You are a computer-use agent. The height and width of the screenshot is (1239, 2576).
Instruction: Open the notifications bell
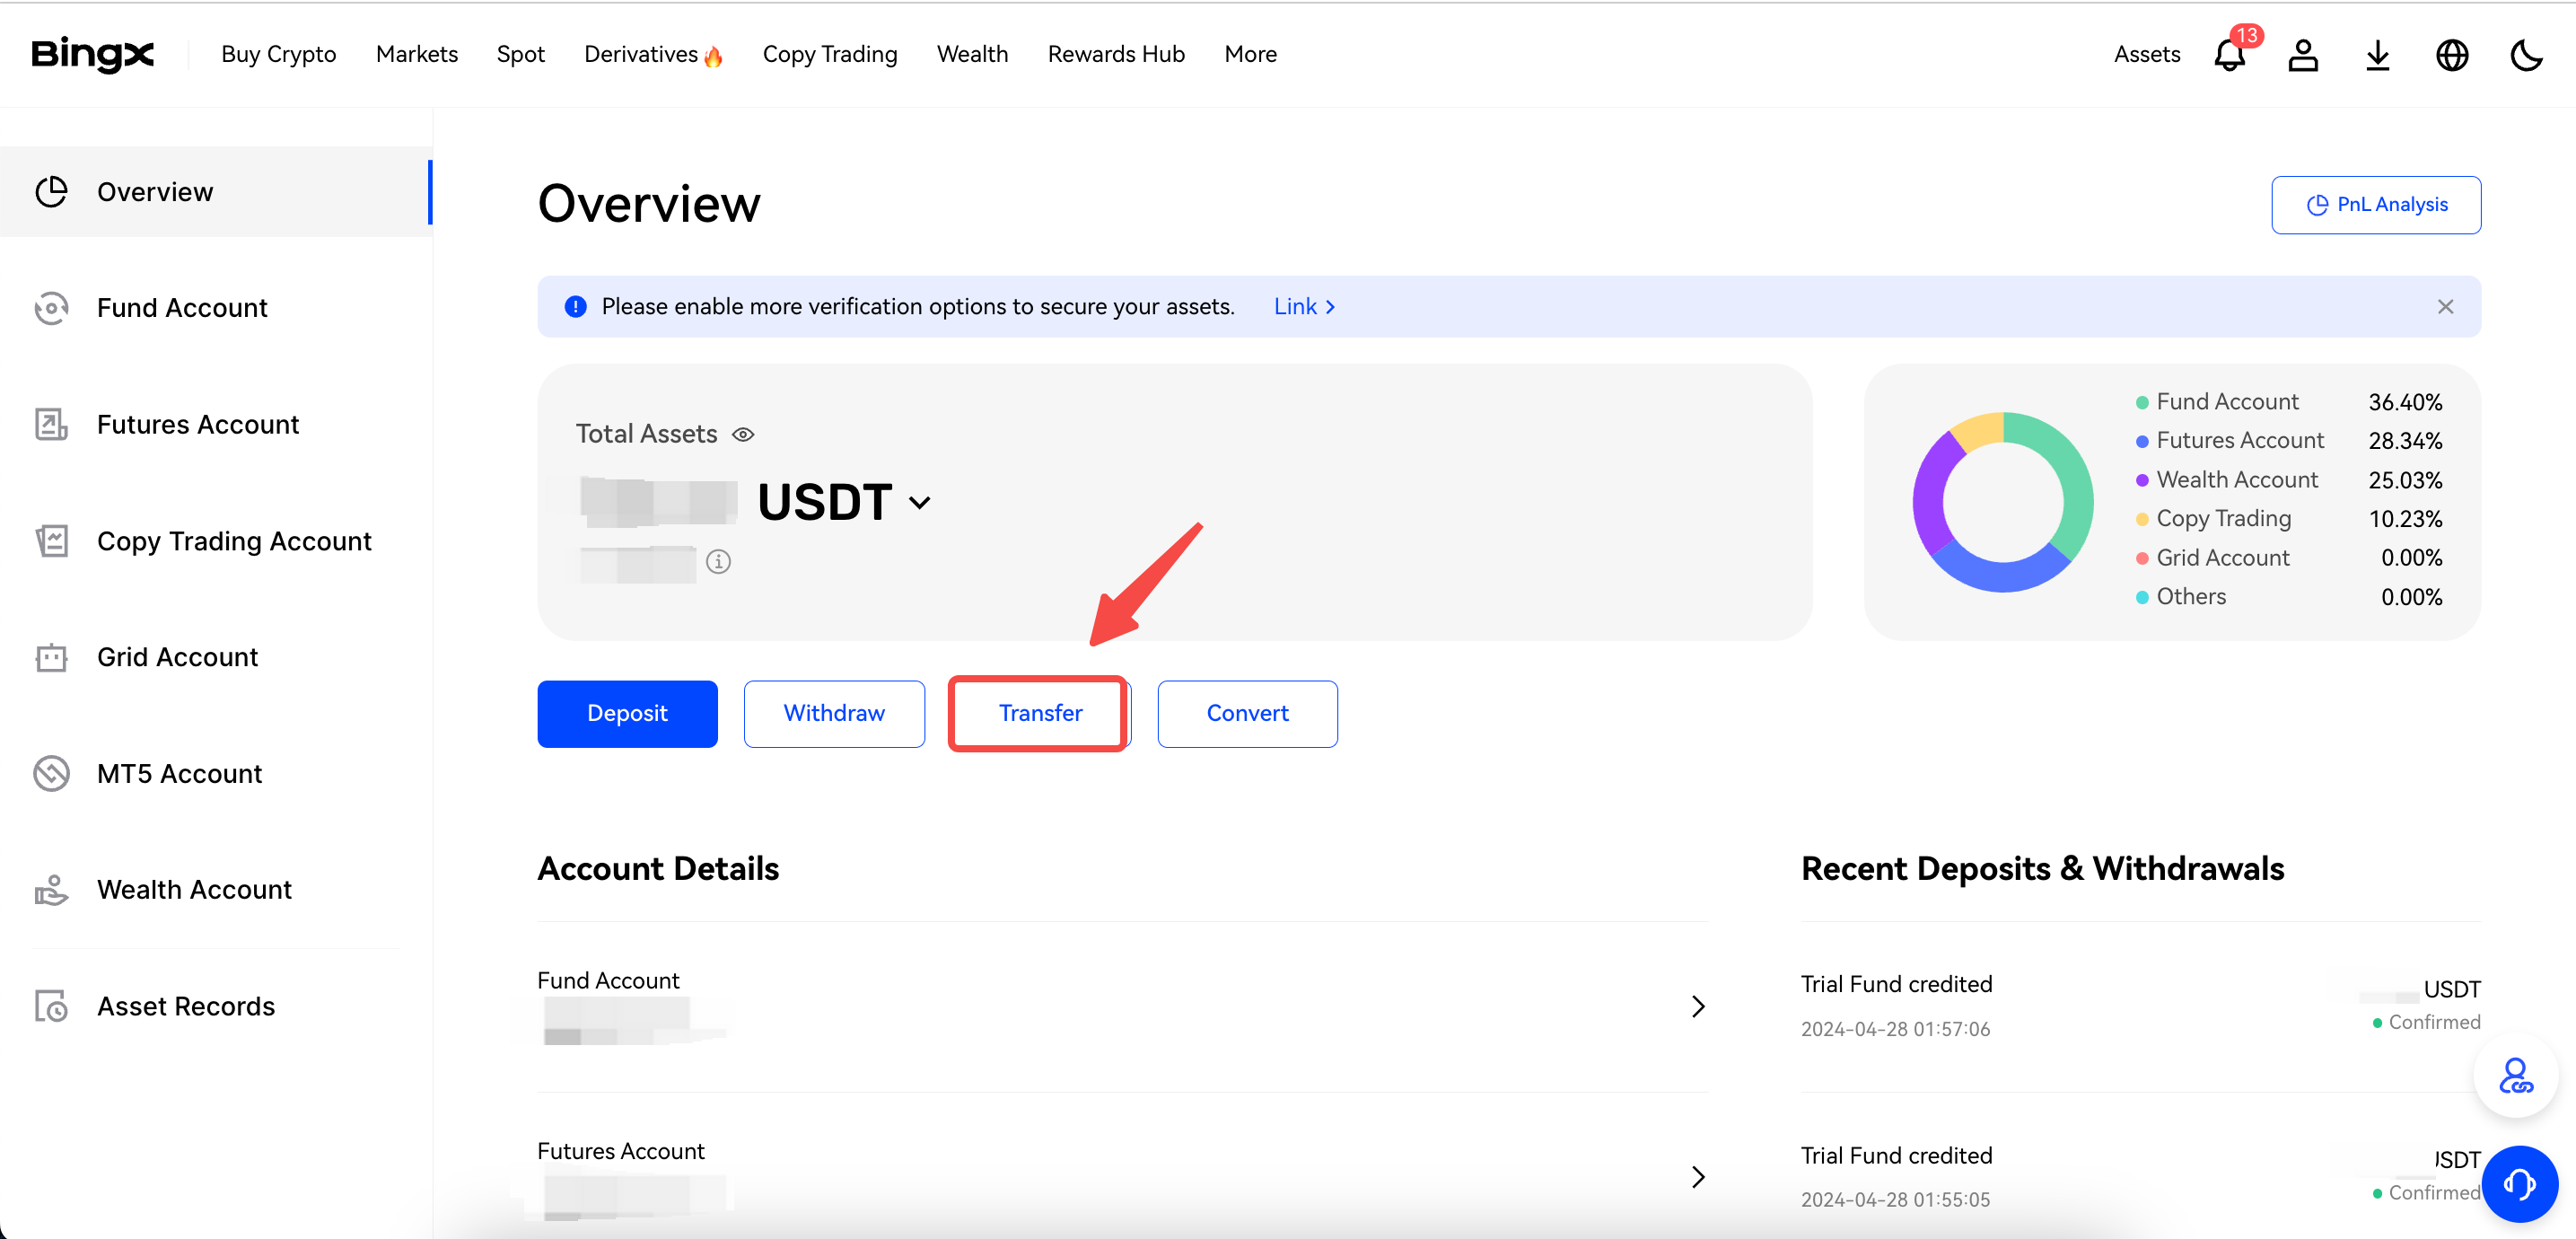[x=2230, y=54]
